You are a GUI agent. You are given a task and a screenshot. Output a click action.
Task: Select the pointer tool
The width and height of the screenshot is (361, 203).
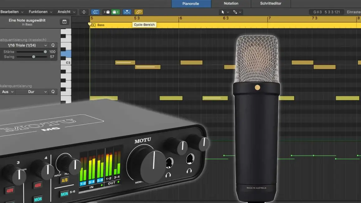tap(223, 12)
